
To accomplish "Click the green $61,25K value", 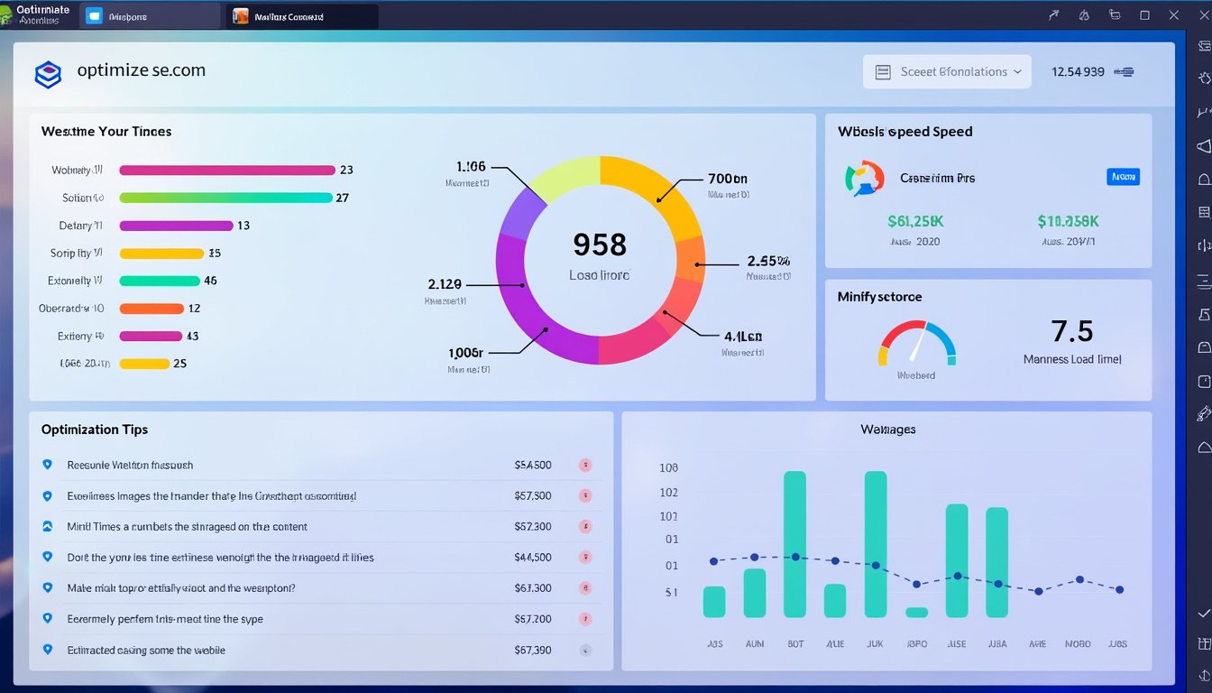I will pos(914,221).
